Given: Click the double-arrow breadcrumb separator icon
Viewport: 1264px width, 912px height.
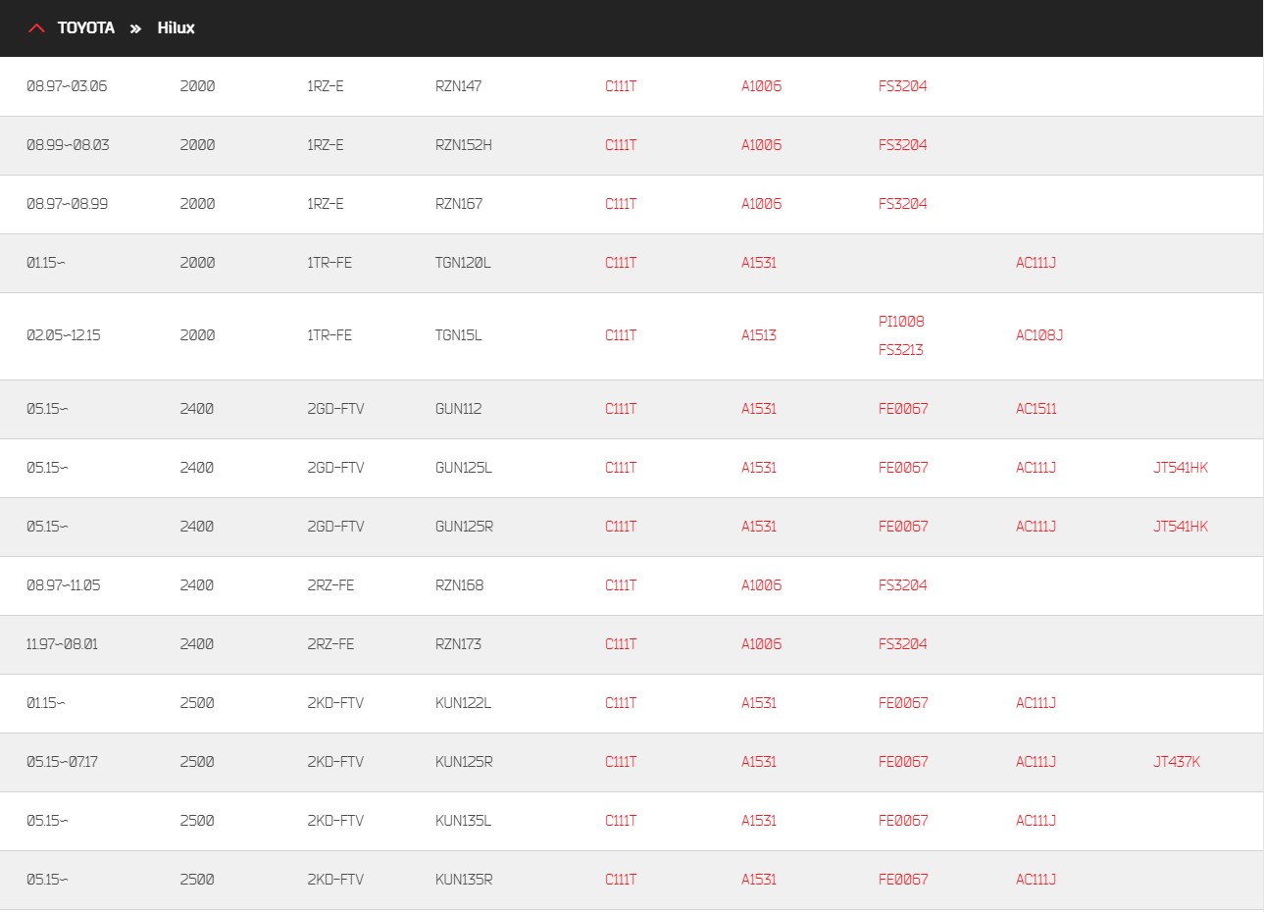Looking at the screenshot, I should click(x=135, y=28).
